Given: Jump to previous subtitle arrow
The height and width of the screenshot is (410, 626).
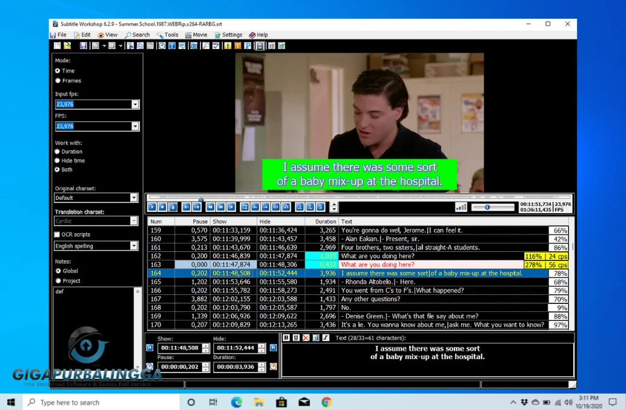Looking at the screenshot, I should point(187,207).
